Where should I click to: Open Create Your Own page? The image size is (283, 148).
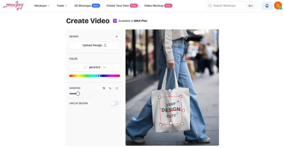pyautogui.click(x=122, y=6)
